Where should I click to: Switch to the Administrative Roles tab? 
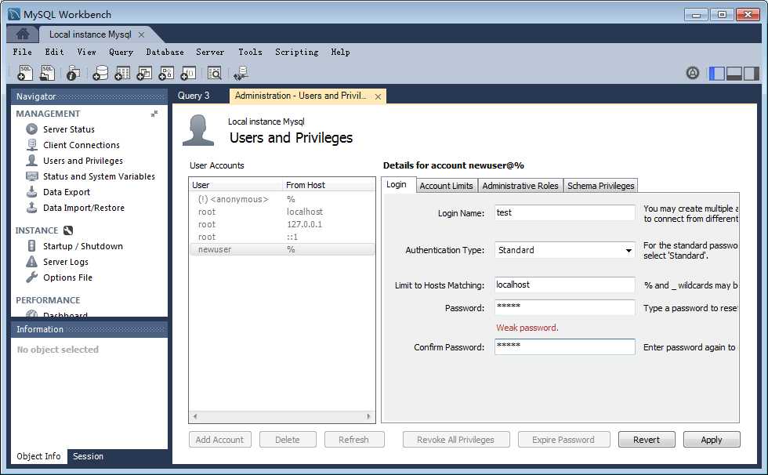click(x=520, y=186)
